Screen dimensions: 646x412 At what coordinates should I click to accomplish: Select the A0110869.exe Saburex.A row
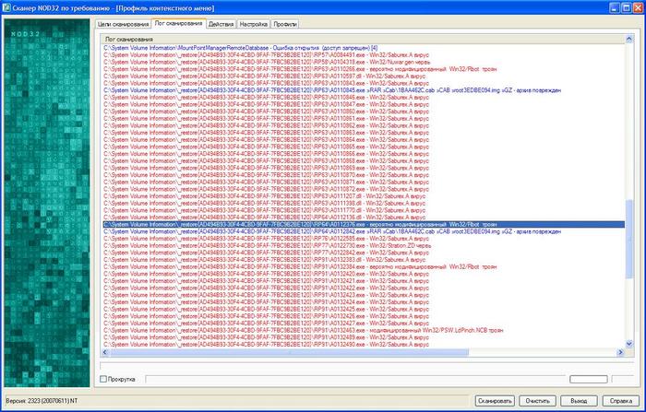pos(364,168)
